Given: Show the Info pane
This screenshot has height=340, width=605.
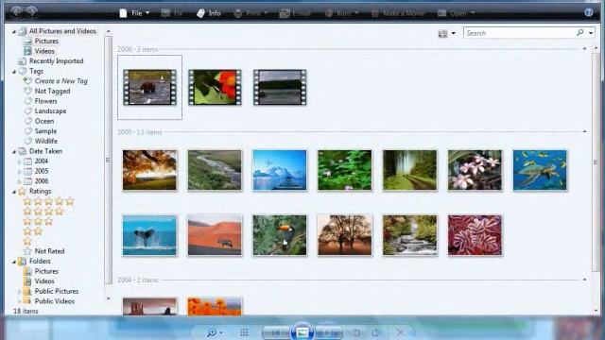Looking at the screenshot, I should click(208, 13).
